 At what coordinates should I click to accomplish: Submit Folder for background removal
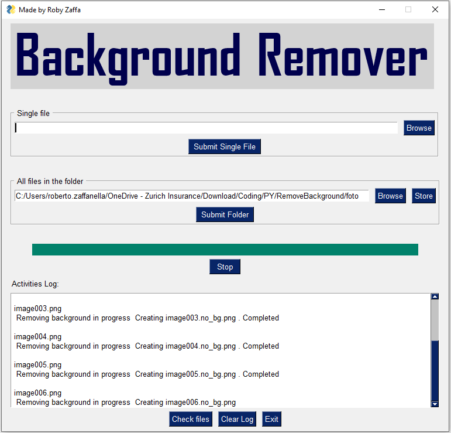[225, 214]
